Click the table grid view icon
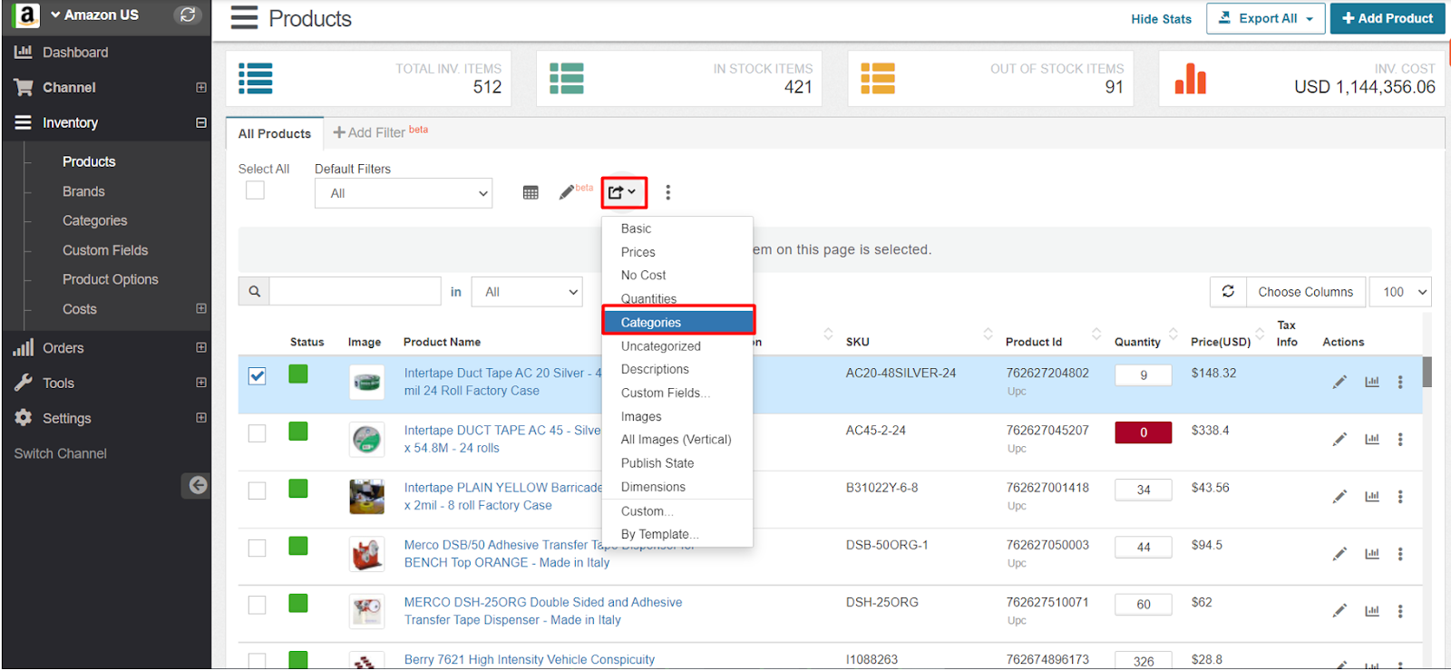This screenshot has width=1451, height=670. (531, 192)
